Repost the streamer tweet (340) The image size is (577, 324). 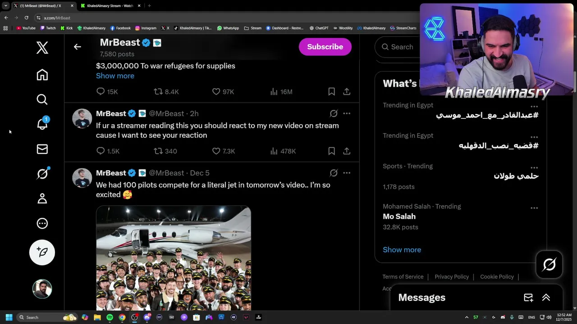(165, 151)
